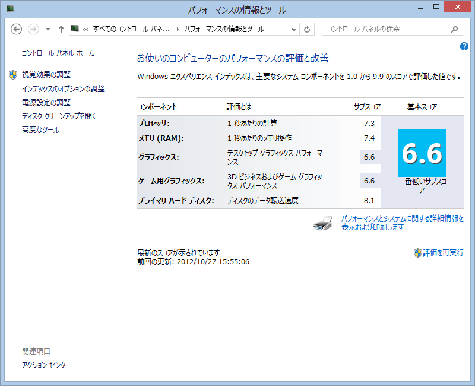Click the サブスコア column header
The image size is (475, 386).
(367, 107)
